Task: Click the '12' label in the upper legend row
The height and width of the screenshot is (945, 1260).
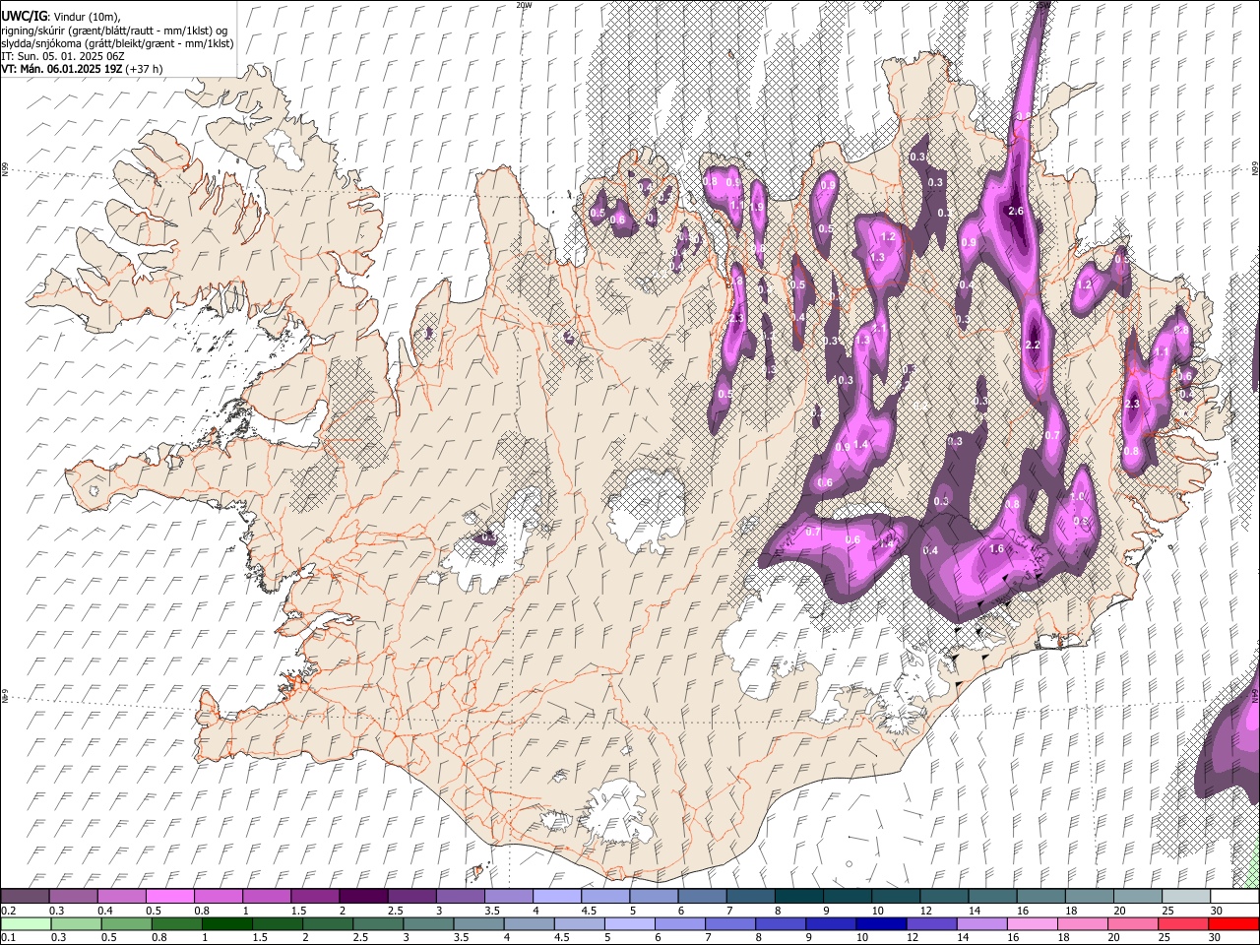Action: 924,911
